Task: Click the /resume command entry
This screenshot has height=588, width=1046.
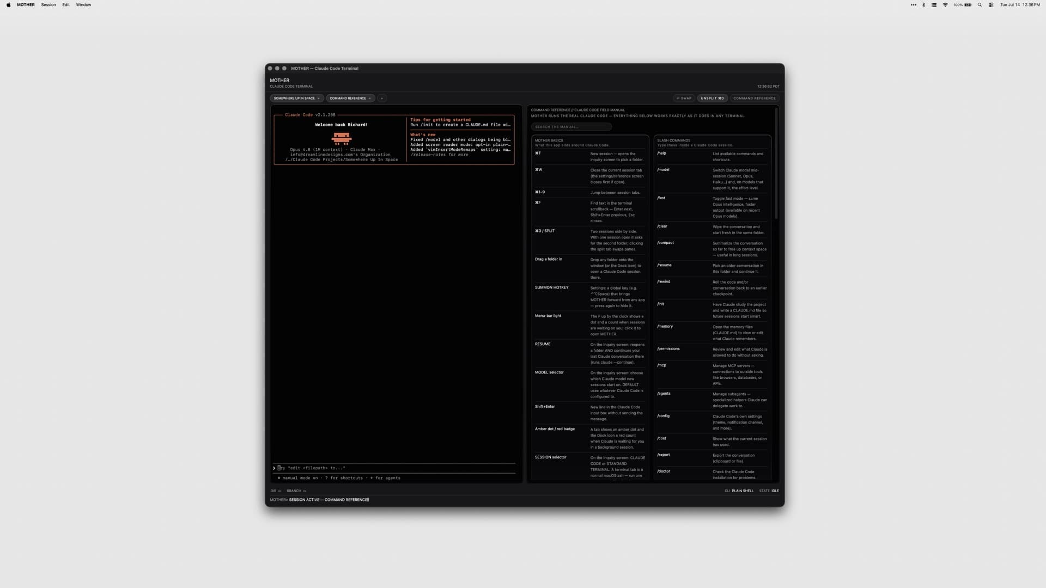Action: point(712,268)
